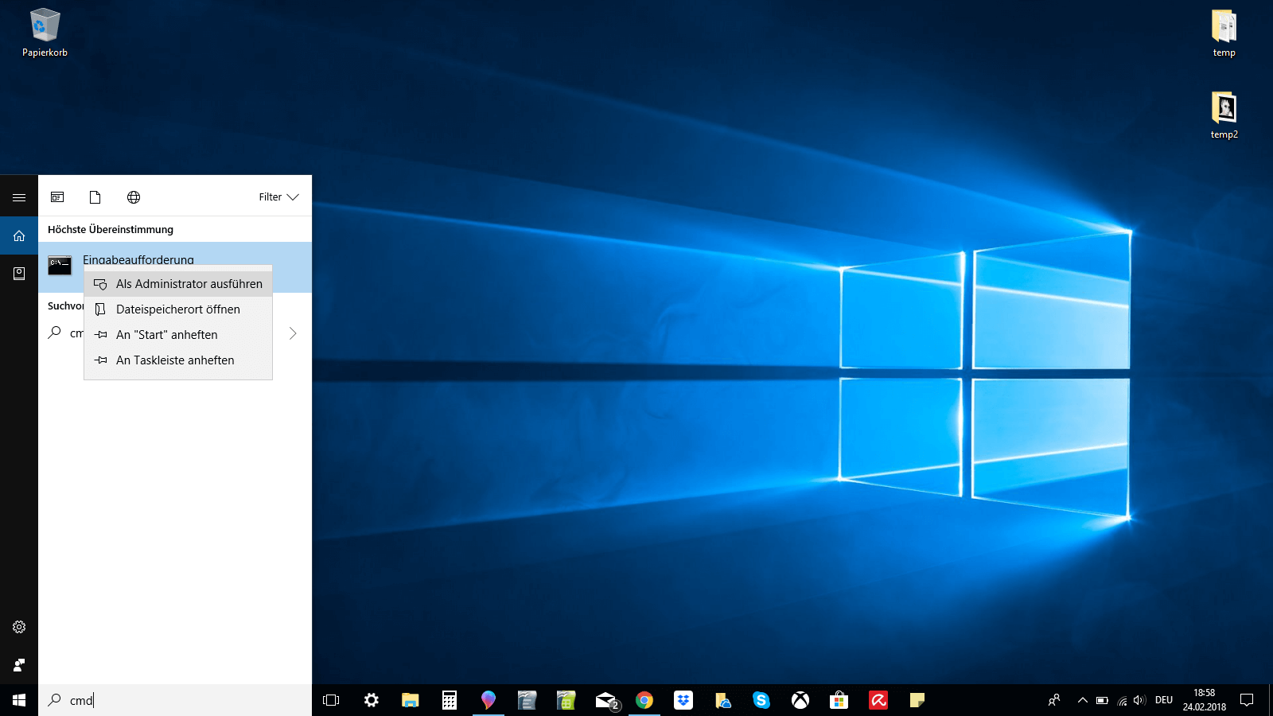This screenshot has height=716, width=1273.
Task: Choose 'Dateispeicherort öffnen' menu entry
Action: pos(177,309)
